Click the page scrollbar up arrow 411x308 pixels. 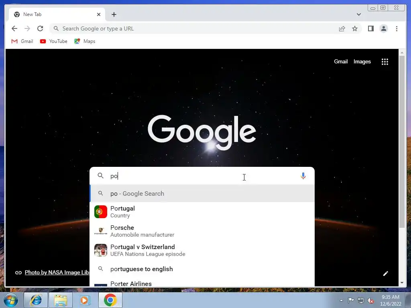point(402,53)
